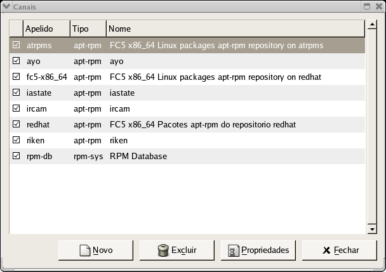
Task: Select the ircam channel row
Action: [190, 109]
